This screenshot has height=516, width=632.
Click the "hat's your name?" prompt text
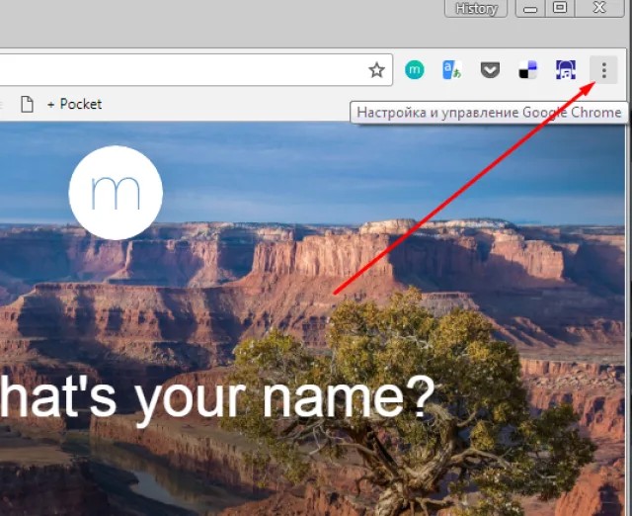(x=217, y=399)
